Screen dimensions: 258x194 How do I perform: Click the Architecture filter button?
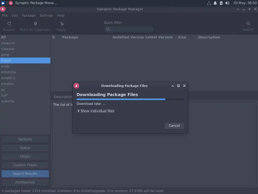click(25, 182)
